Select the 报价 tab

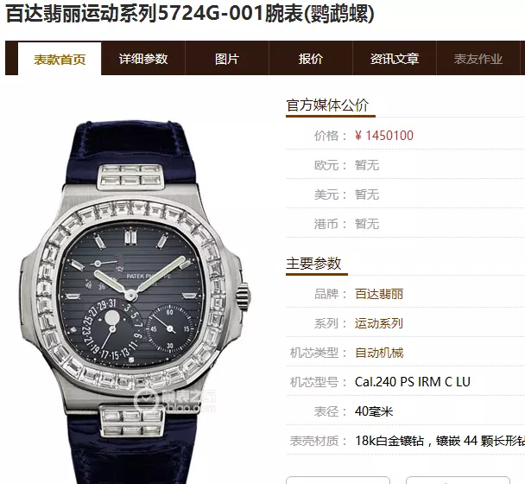(x=311, y=59)
